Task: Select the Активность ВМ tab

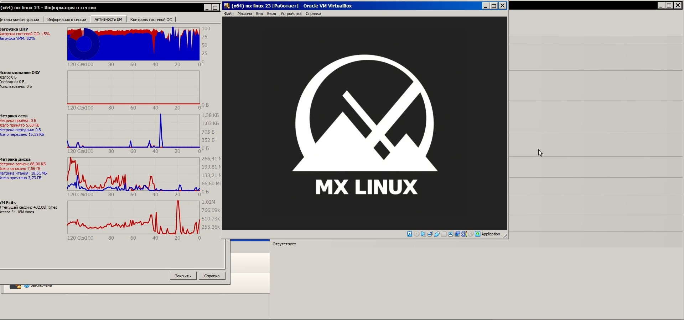Action: (108, 19)
